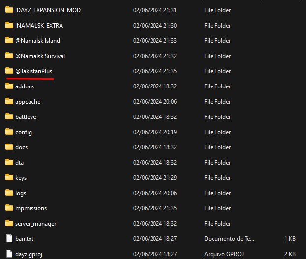Screen dimensions: 306x259
Task: Select the !DAYZ_EXPANSION_MOD folder icon
Action: pos(9,10)
